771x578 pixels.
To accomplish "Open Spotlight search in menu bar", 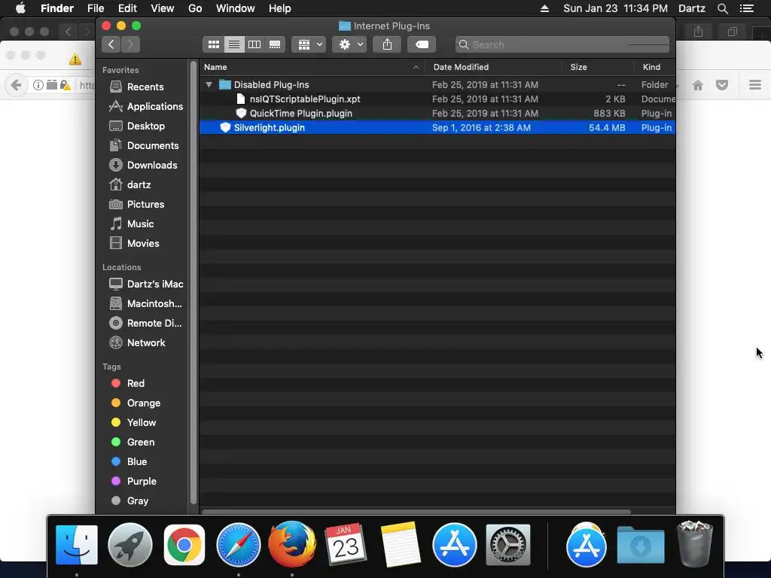I will tap(722, 8).
